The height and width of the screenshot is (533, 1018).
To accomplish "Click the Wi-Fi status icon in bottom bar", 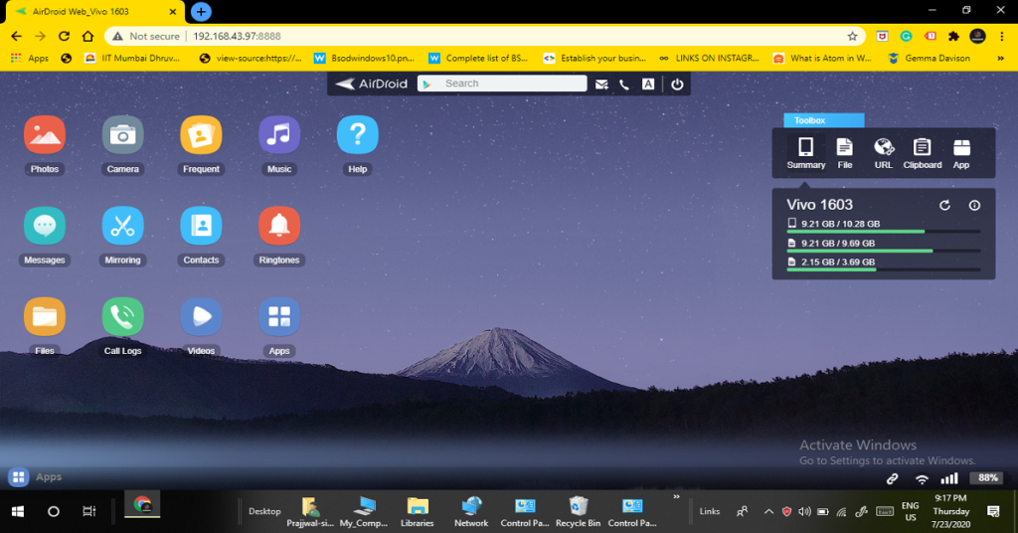I will (x=922, y=479).
